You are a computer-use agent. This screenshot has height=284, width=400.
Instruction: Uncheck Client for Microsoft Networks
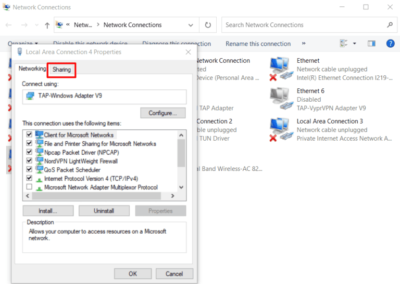pyautogui.click(x=29, y=134)
